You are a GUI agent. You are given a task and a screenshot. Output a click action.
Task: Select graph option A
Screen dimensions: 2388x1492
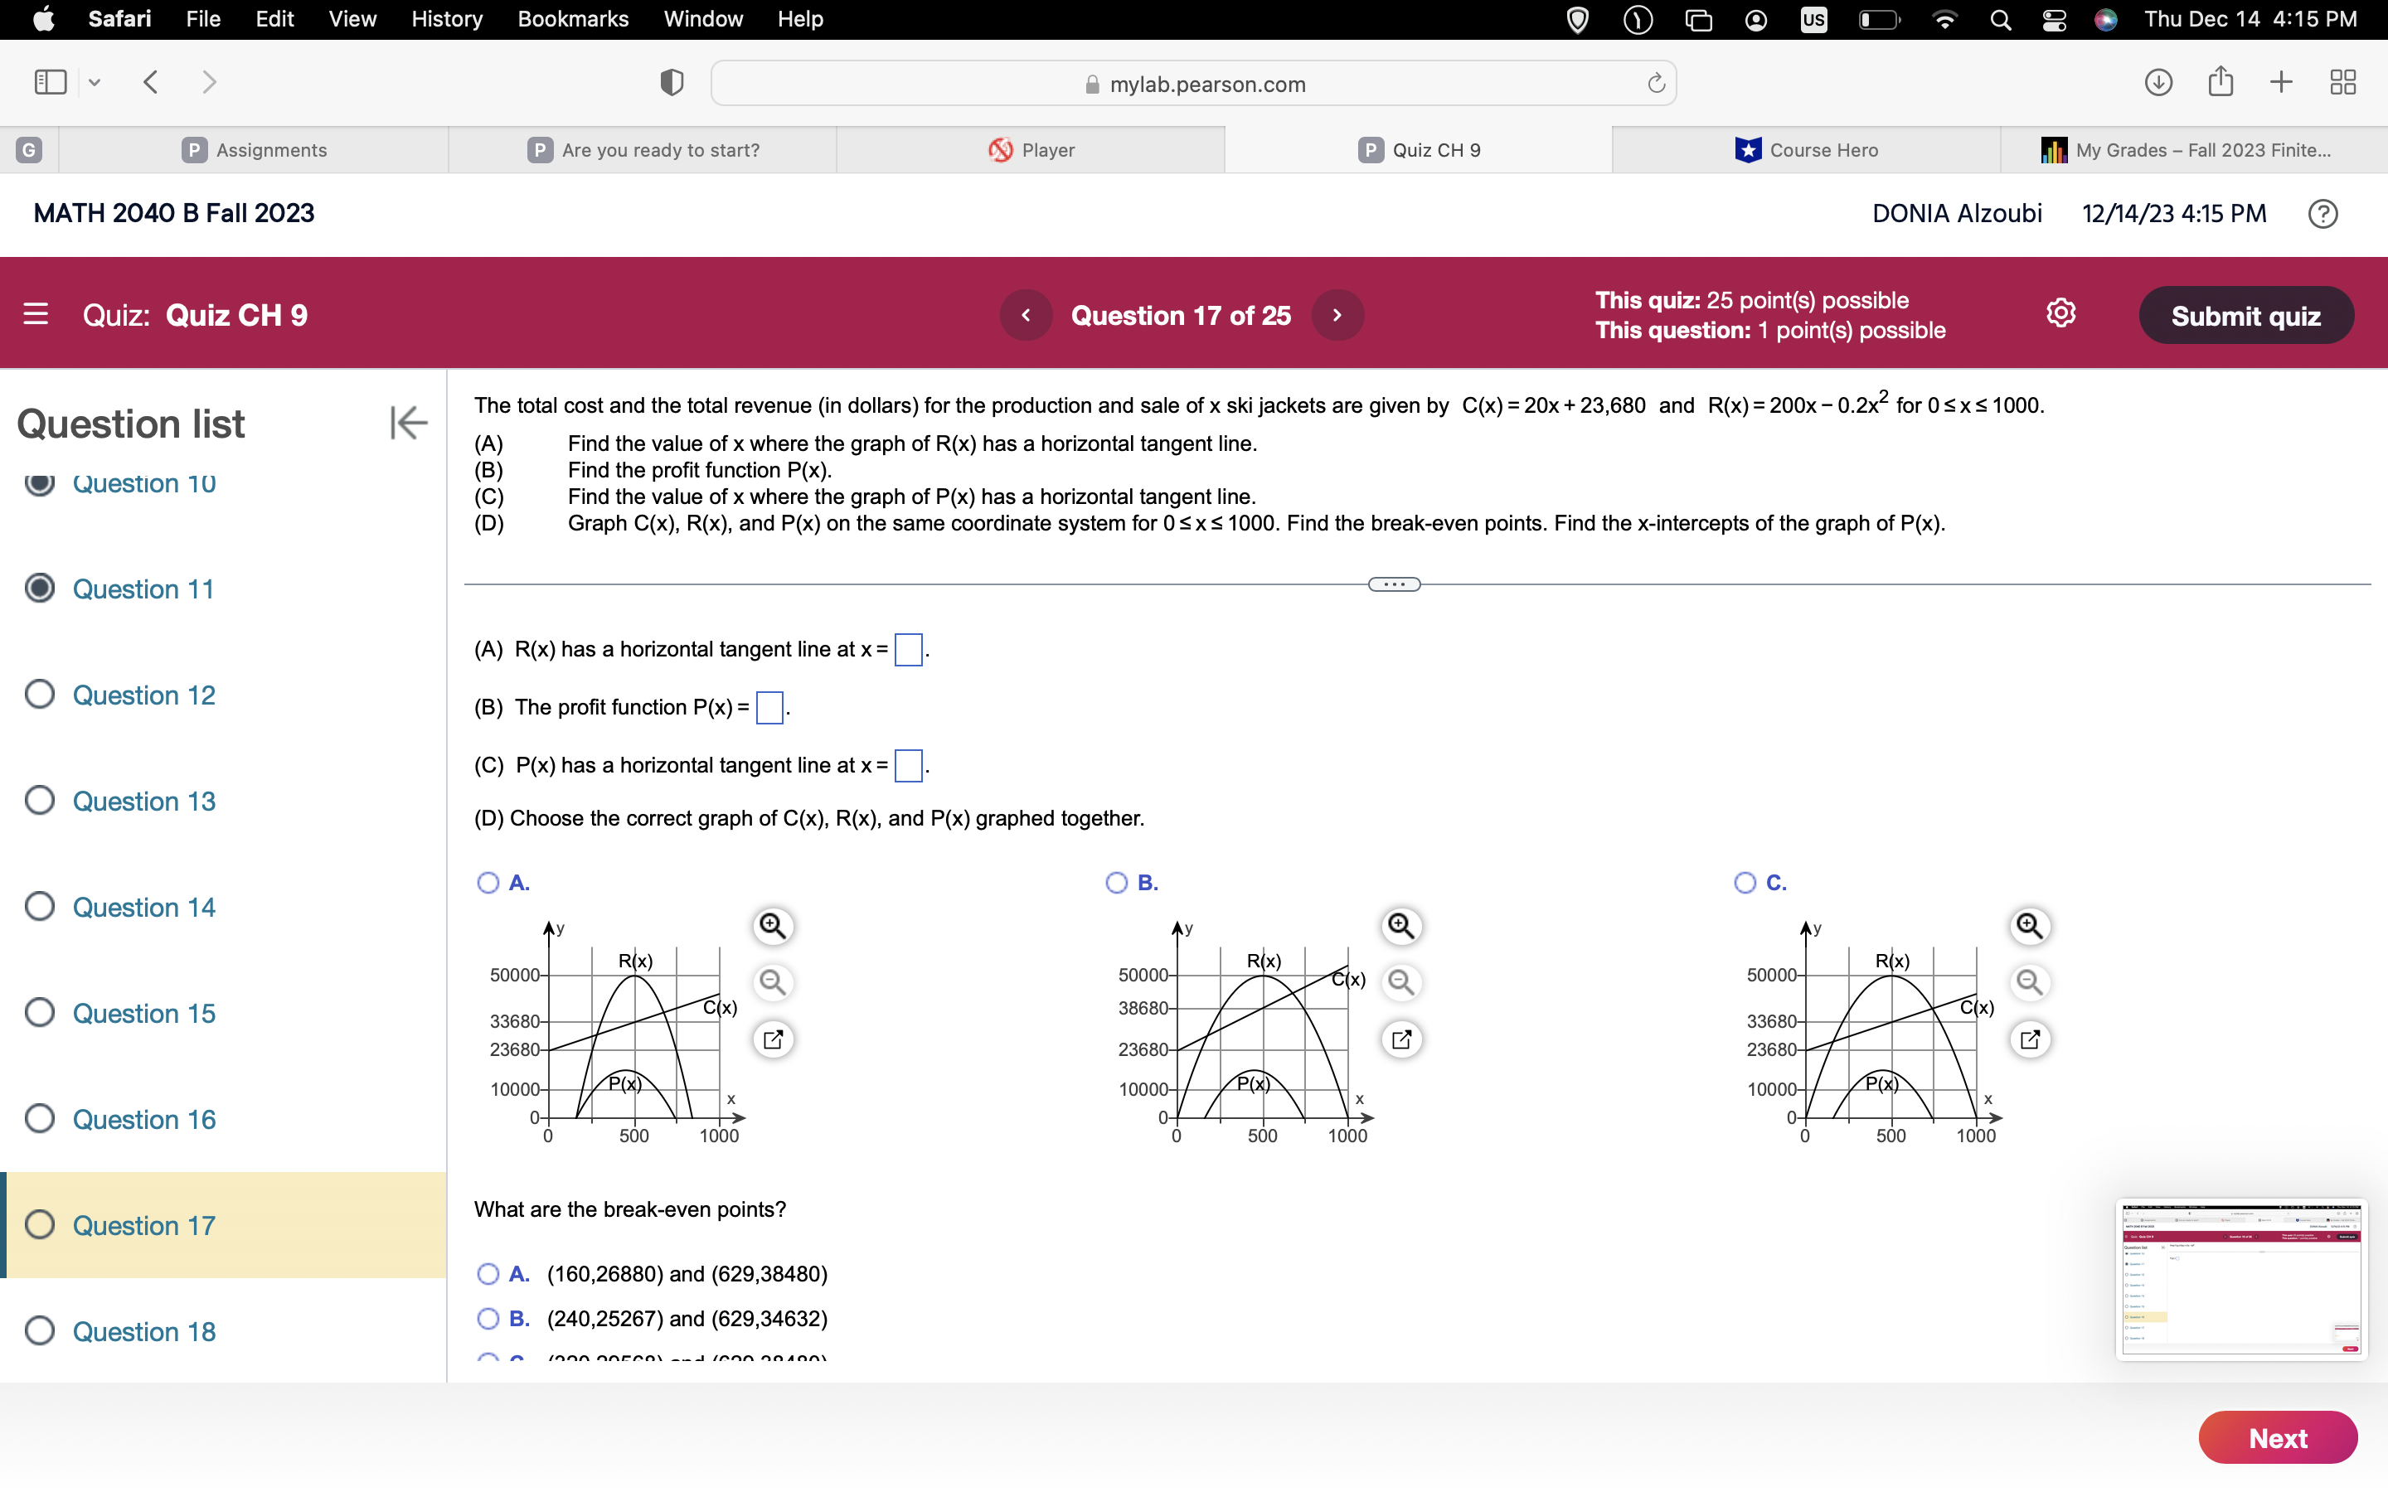[488, 882]
